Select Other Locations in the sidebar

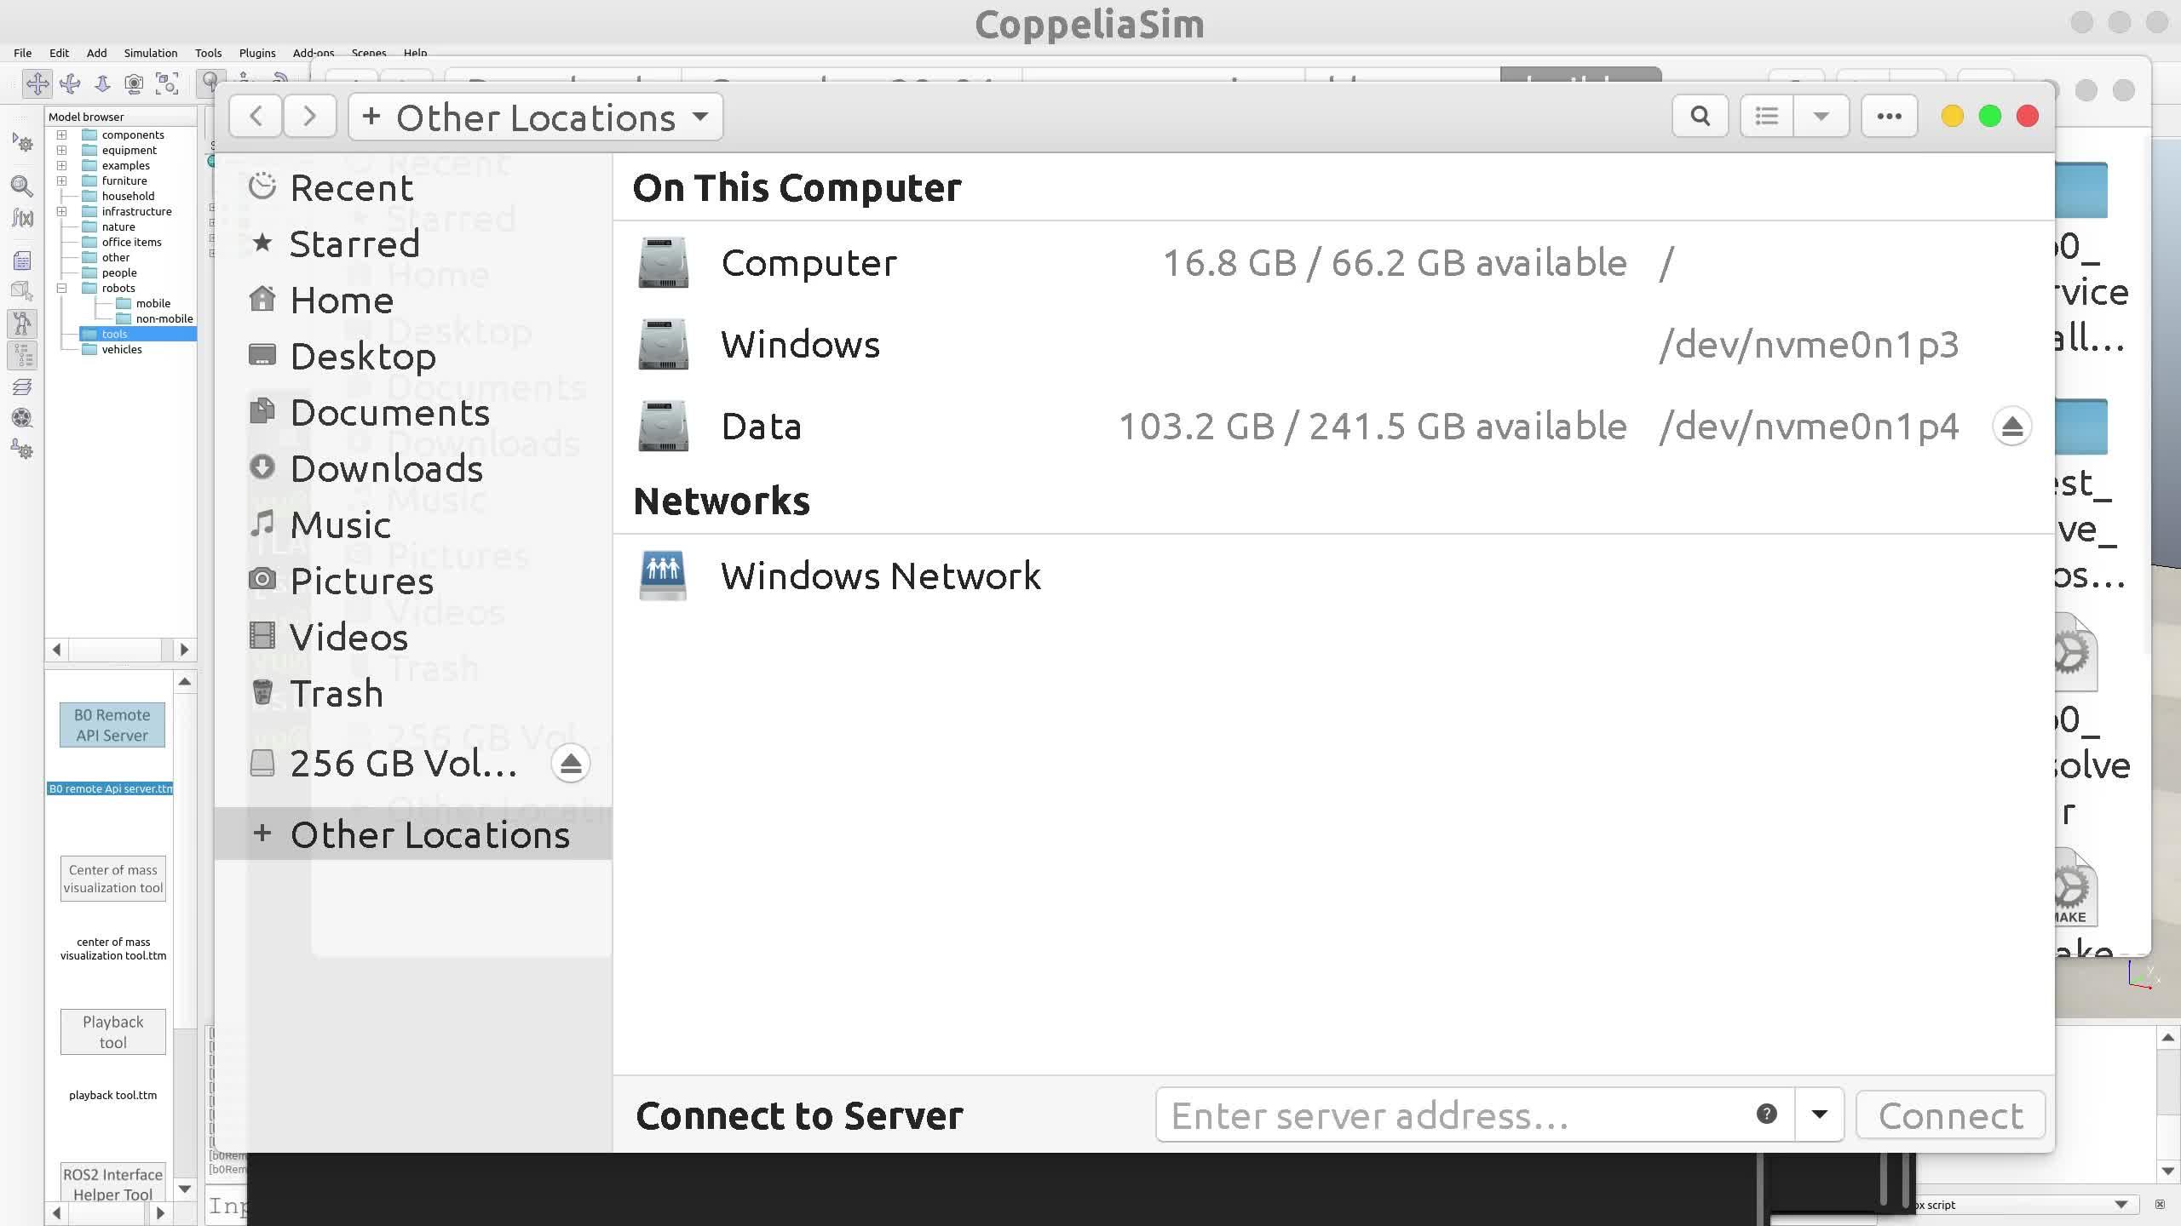413,834
